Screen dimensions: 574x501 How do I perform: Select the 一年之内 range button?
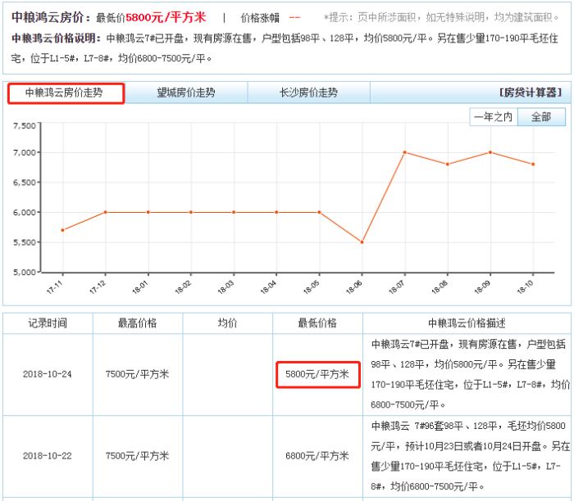[493, 117]
